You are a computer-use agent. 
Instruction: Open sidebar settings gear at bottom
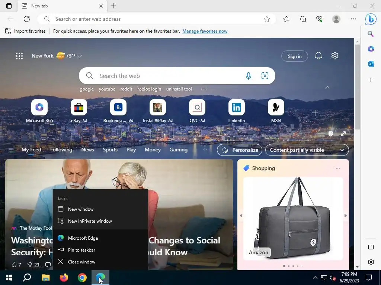371,262
